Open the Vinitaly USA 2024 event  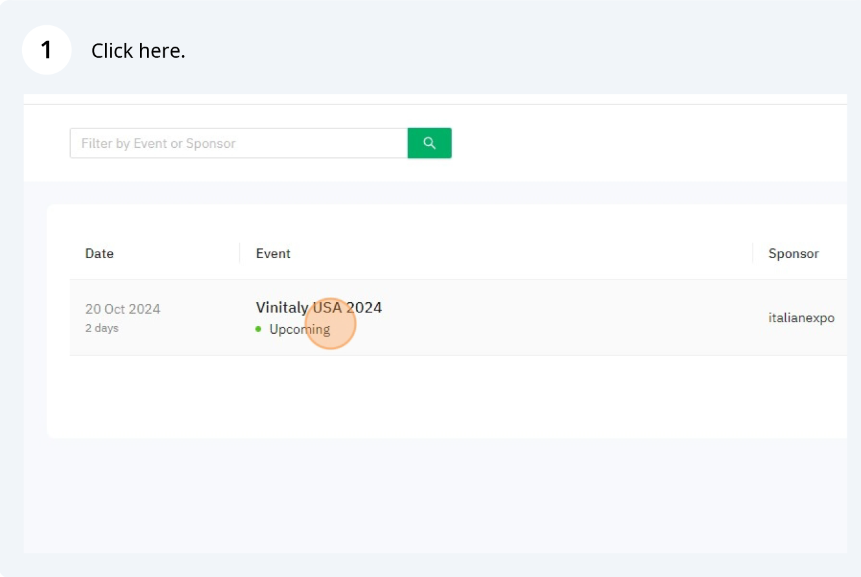click(x=319, y=307)
